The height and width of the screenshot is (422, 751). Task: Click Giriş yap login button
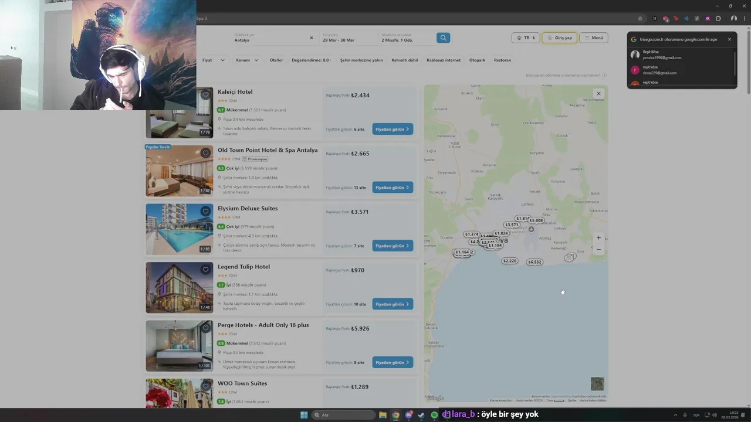tap(560, 38)
